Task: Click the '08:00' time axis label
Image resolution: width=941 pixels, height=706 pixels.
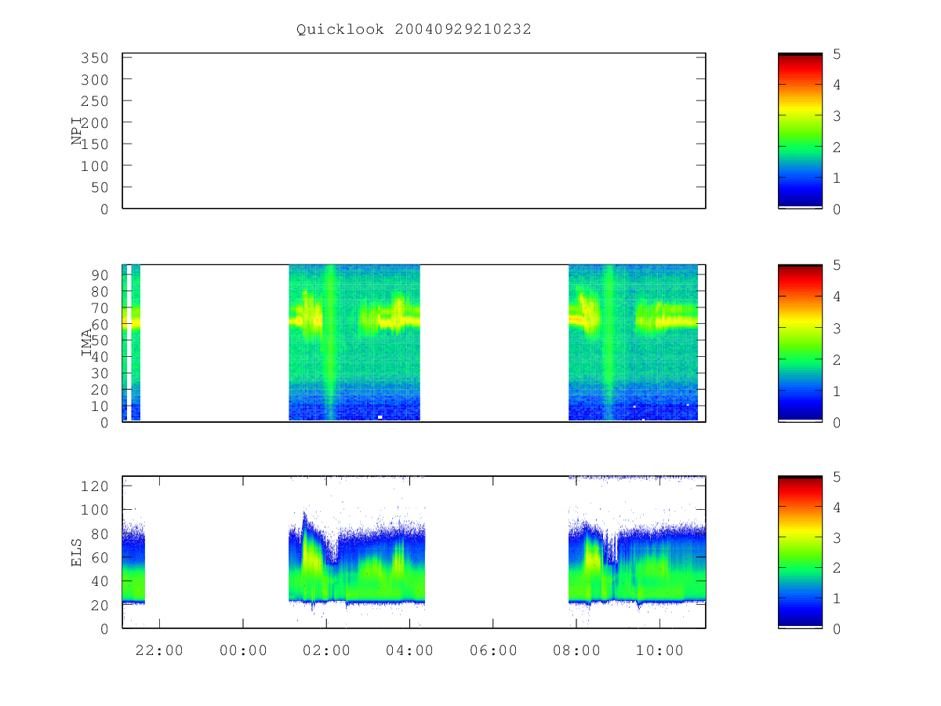Action: (x=576, y=650)
